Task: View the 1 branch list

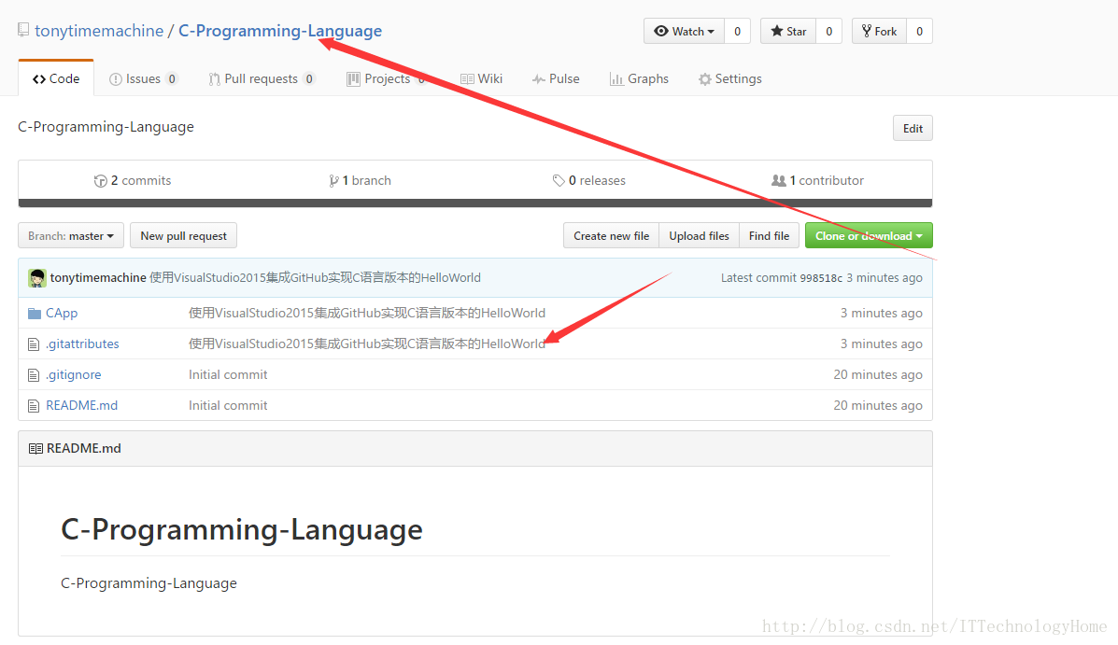Action: (361, 180)
